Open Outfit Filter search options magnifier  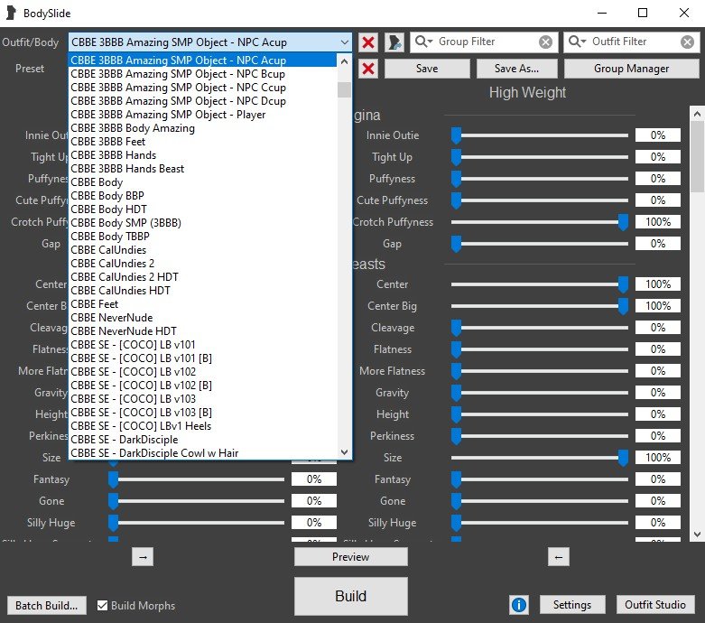tap(578, 42)
